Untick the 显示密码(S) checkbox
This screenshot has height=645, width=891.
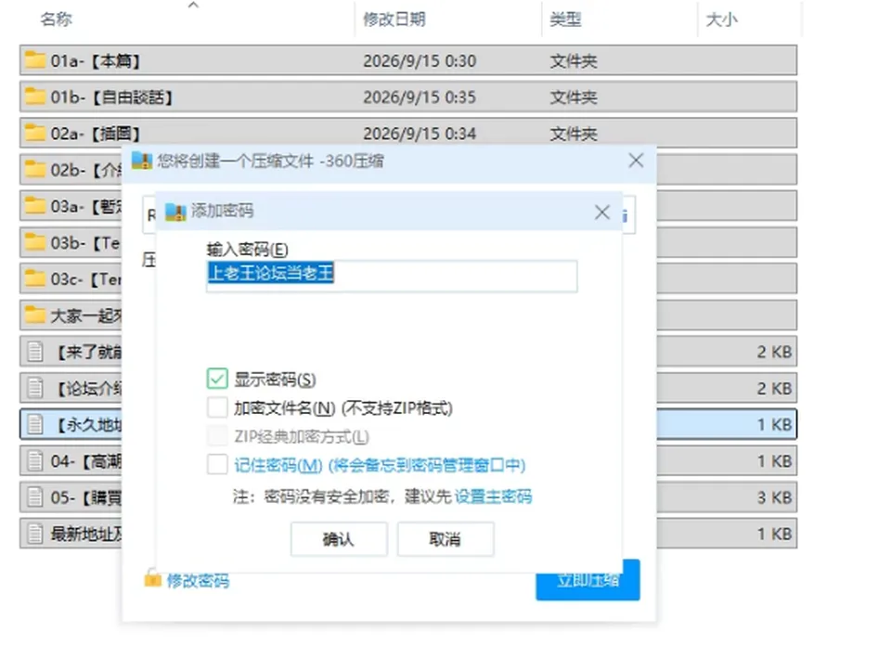coord(217,379)
